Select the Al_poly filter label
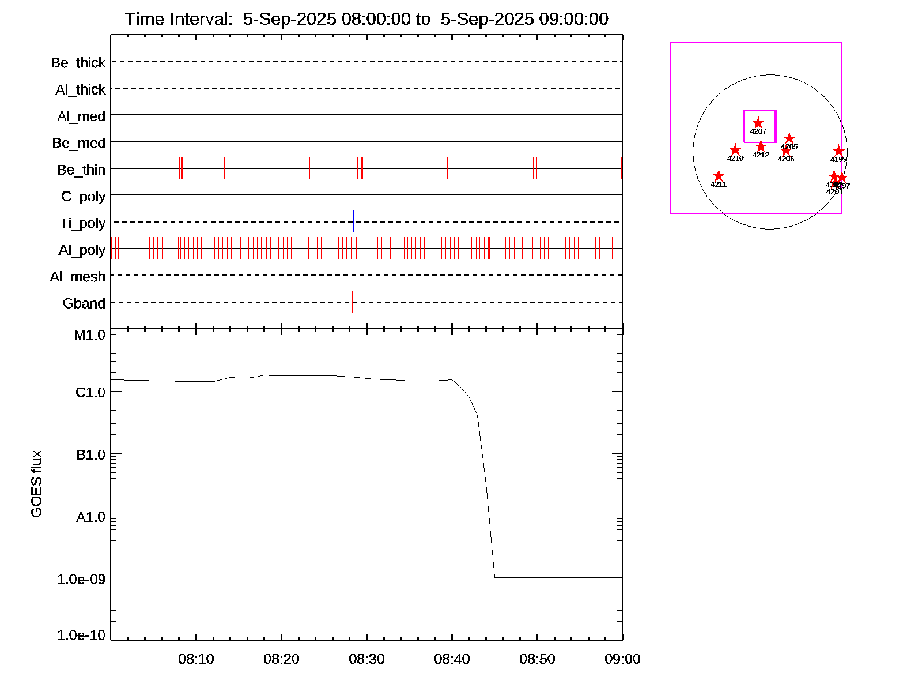Image resolution: width=922 pixels, height=692 pixels. tap(82, 250)
